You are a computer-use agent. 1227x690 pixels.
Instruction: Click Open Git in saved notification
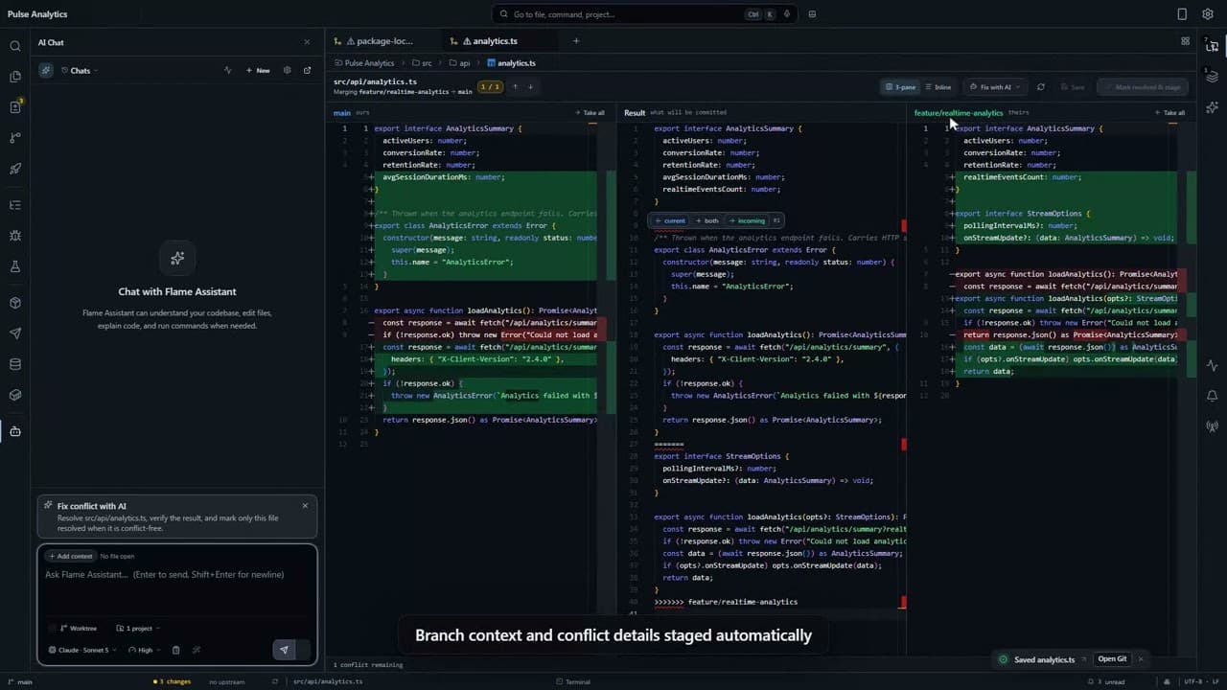1112,659
